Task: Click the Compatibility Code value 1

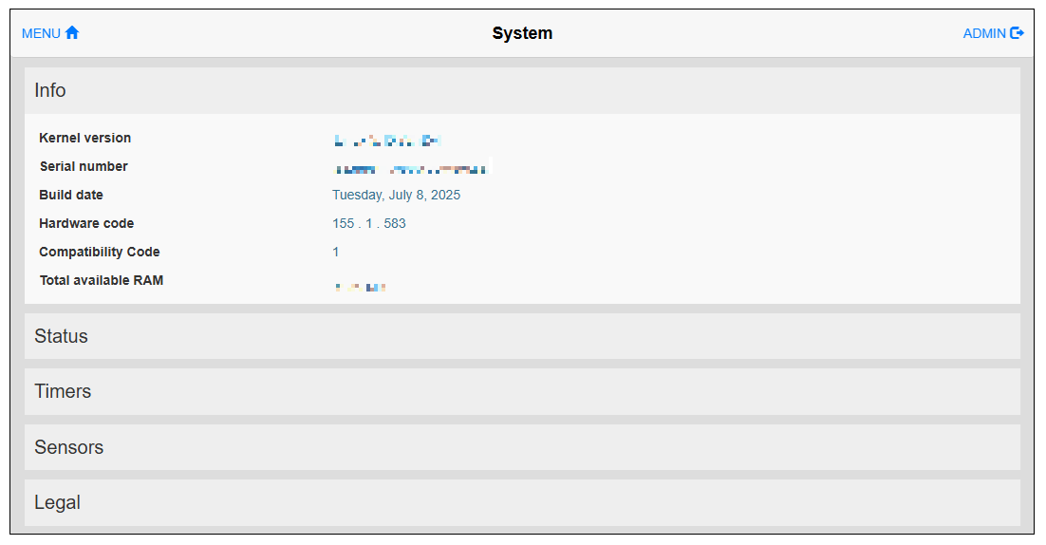Action: 336,252
